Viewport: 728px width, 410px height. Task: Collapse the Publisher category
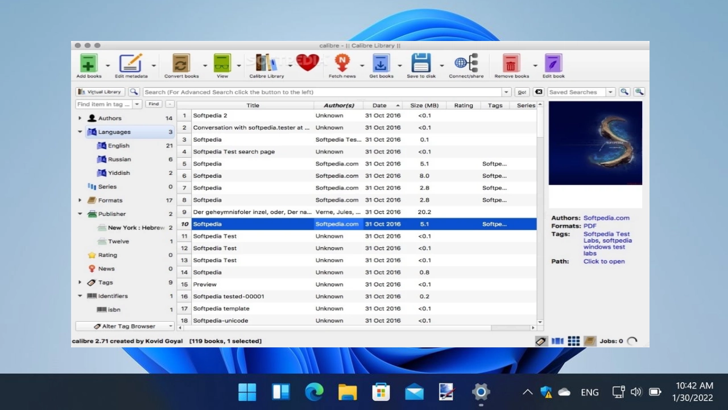click(80, 214)
